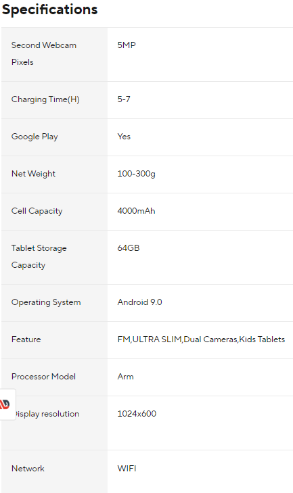Click the Tablet Storage Capacity label
This screenshot has width=293, height=493.
(x=39, y=256)
